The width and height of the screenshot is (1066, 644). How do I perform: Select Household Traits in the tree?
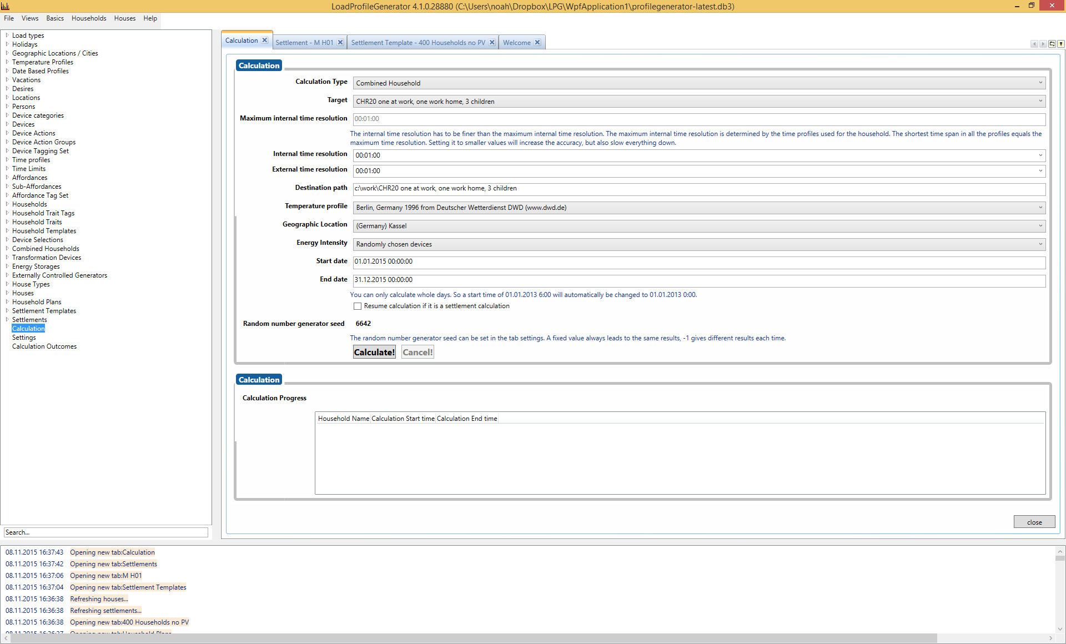[37, 222]
